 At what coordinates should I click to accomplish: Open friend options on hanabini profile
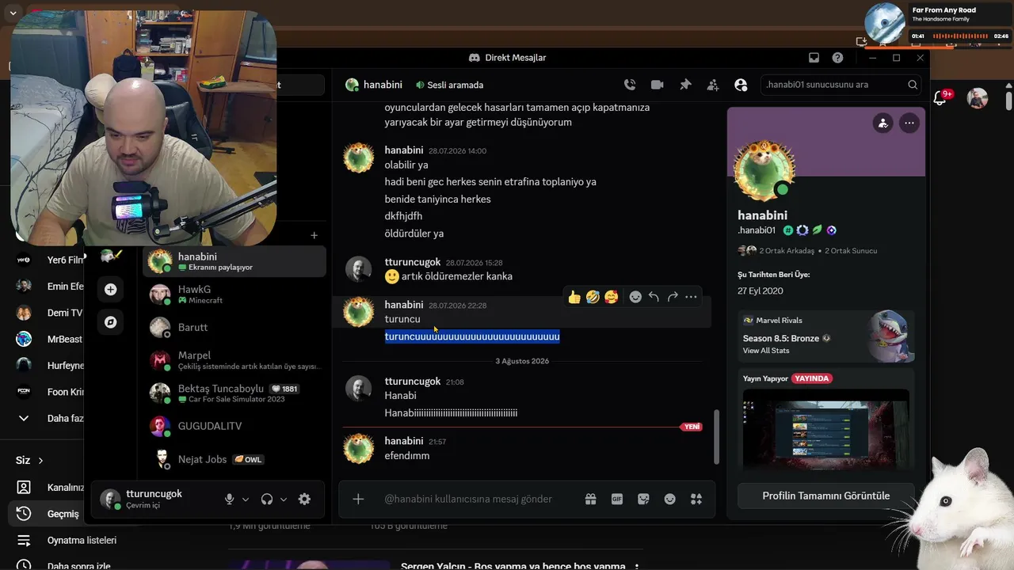point(882,123)
